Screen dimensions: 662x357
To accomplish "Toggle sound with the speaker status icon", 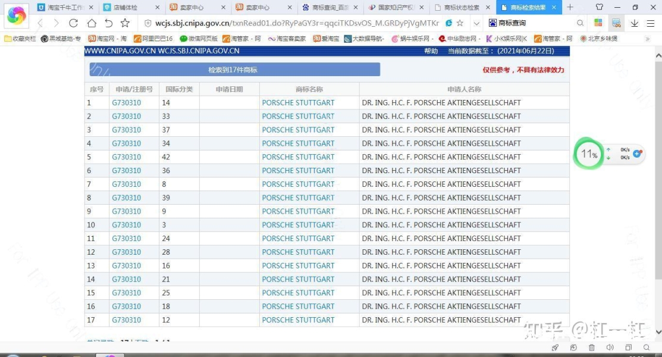I will pos(610,347).
